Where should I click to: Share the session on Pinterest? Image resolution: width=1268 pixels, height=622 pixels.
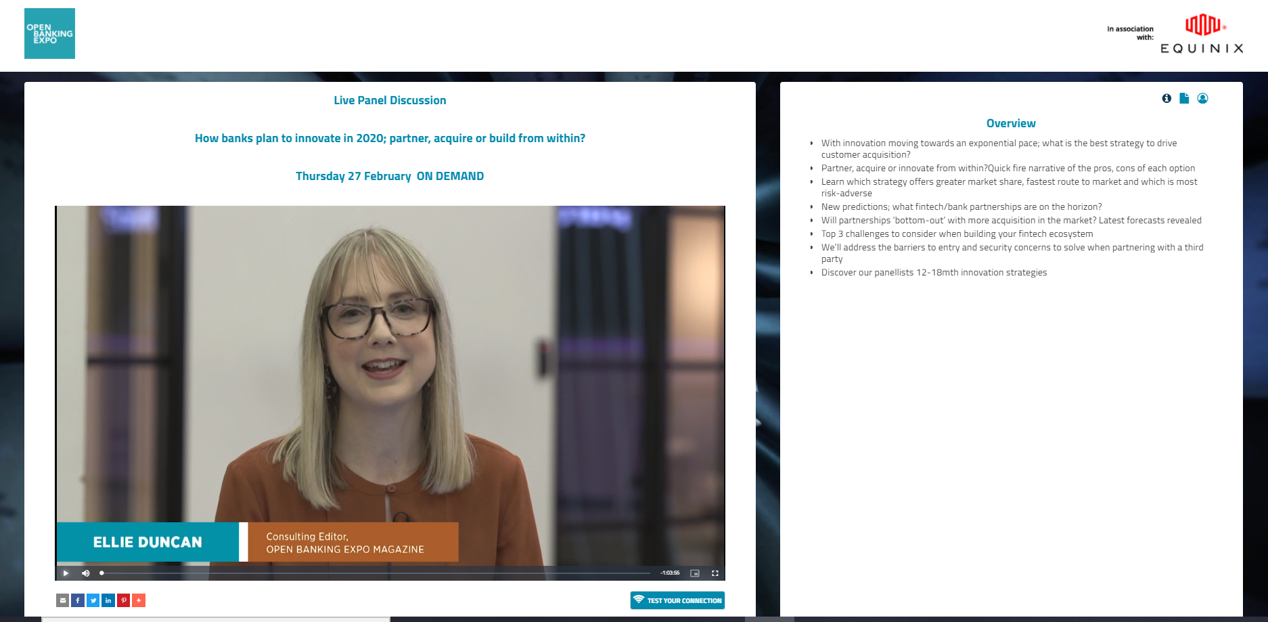[x=123, y=600]
